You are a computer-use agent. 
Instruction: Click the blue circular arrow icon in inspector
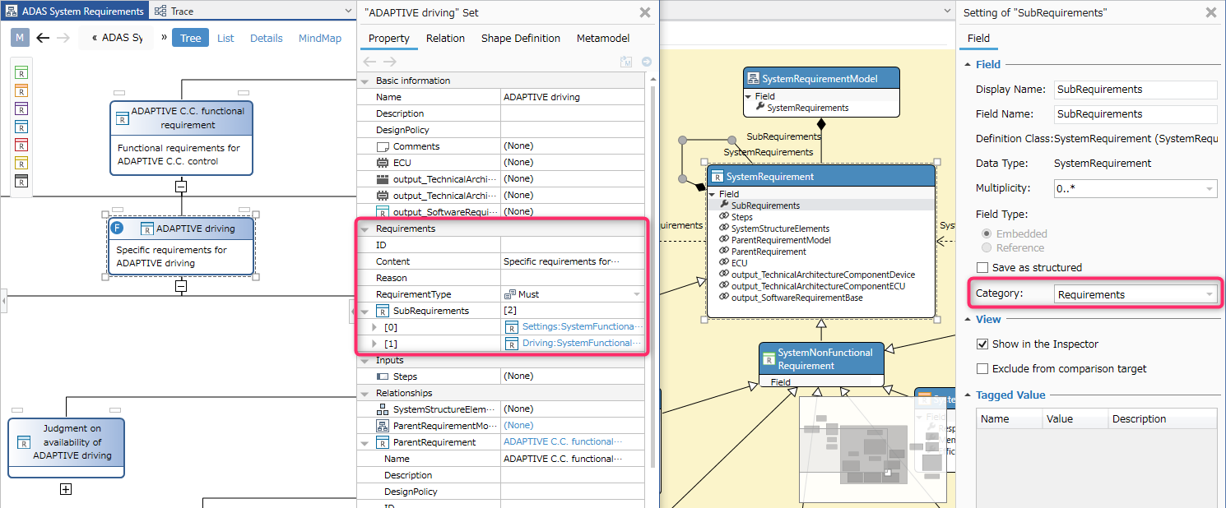point(647,62)
